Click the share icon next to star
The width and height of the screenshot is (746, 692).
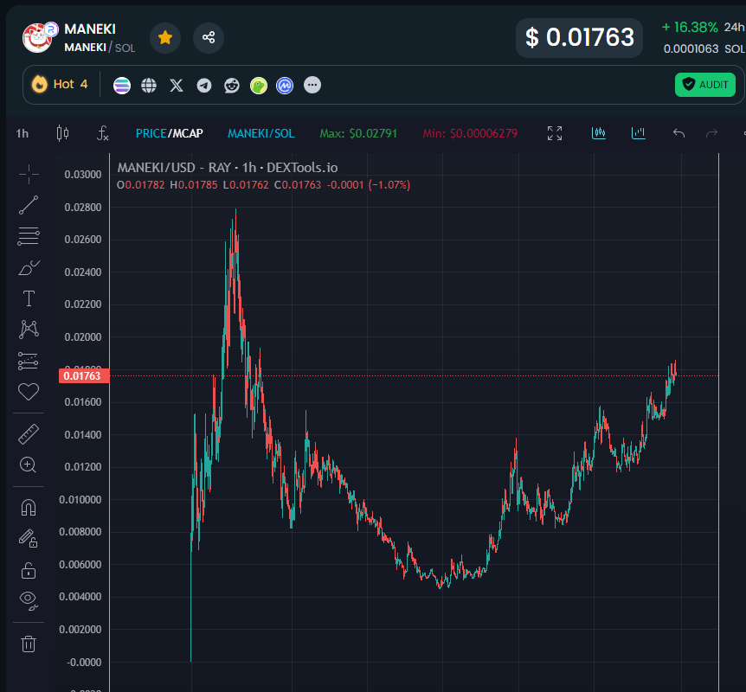pos(209,37)
